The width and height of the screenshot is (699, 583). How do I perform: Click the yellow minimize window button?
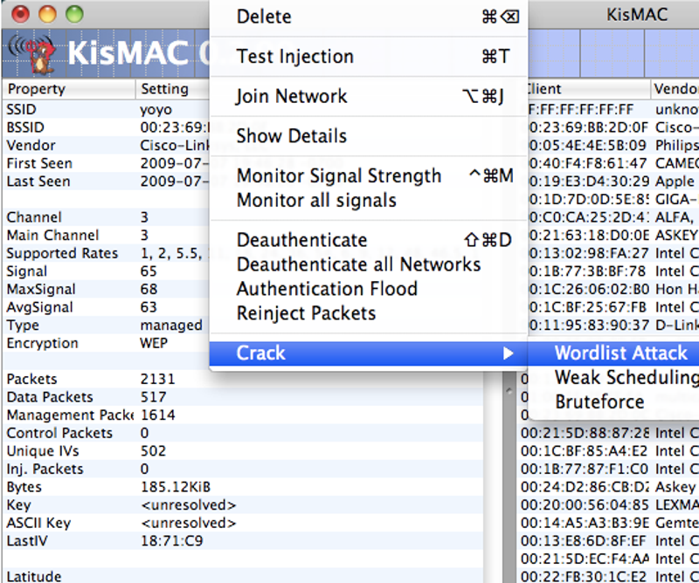[x=47, y=14]
